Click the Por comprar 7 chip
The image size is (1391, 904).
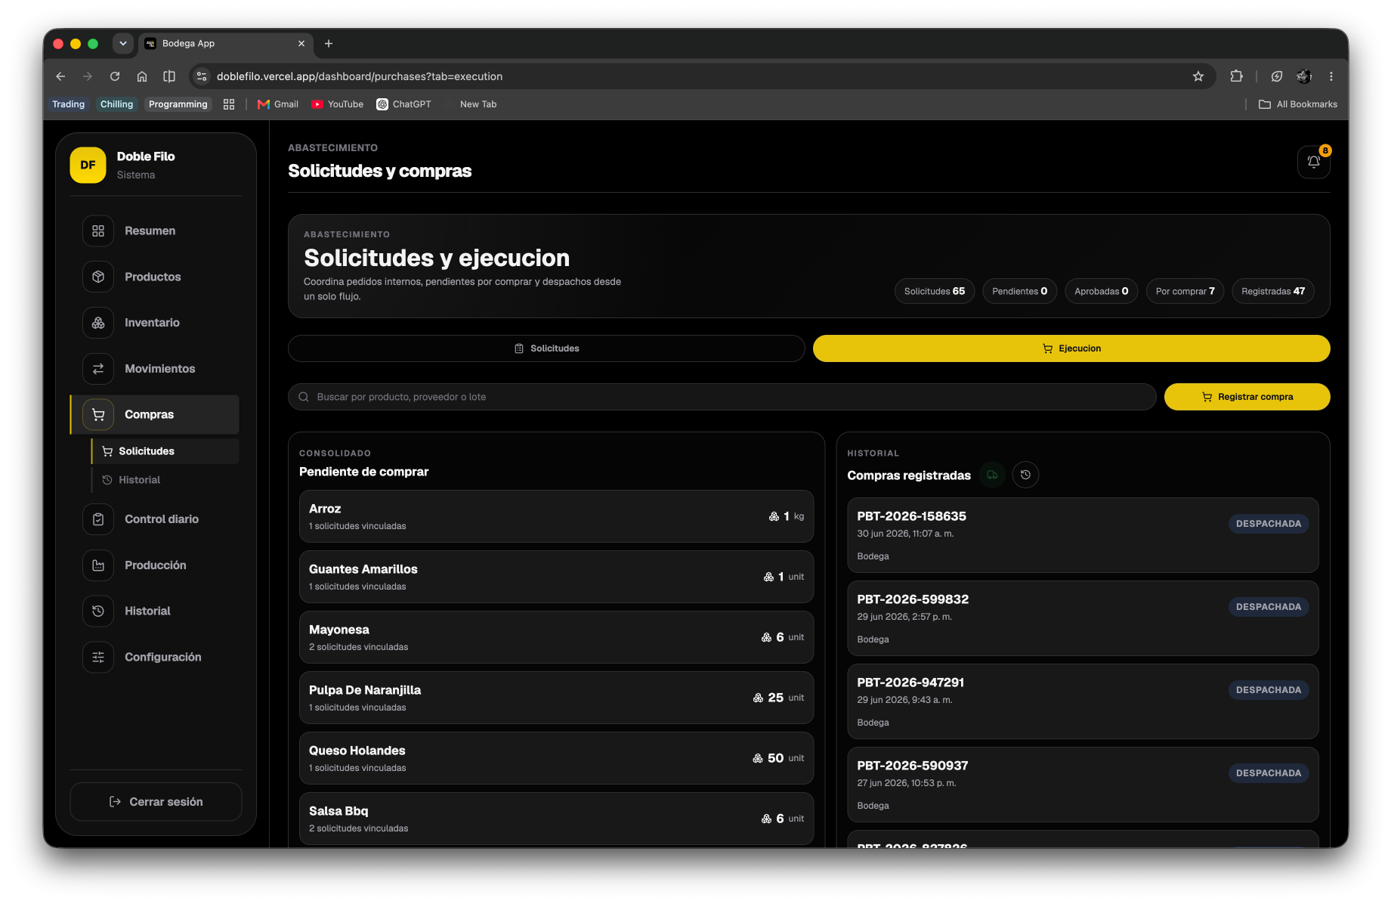coord(1185,291)
